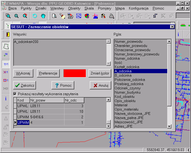Click the Zmień kolor button
Screen dimensions: 191x153
100,73
